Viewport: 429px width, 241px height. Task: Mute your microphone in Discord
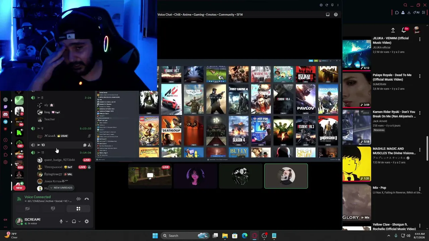(x=61, y=221)
